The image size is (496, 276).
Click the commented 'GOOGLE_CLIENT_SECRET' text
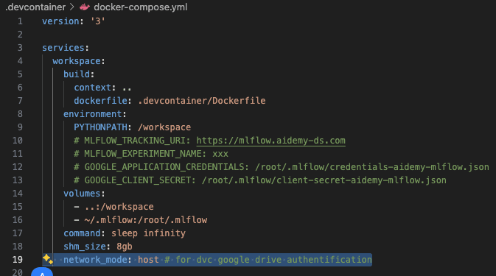point(138,180)
